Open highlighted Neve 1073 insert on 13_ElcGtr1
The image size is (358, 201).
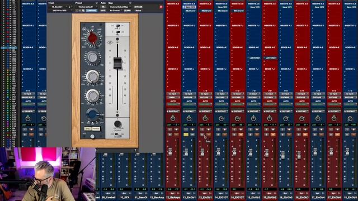tap(190, 7)
